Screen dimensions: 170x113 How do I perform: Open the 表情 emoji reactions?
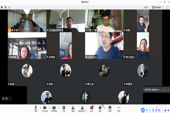click(x=110, y=108)
